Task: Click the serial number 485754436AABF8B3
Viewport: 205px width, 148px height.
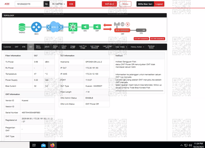Action: point(31,113)
